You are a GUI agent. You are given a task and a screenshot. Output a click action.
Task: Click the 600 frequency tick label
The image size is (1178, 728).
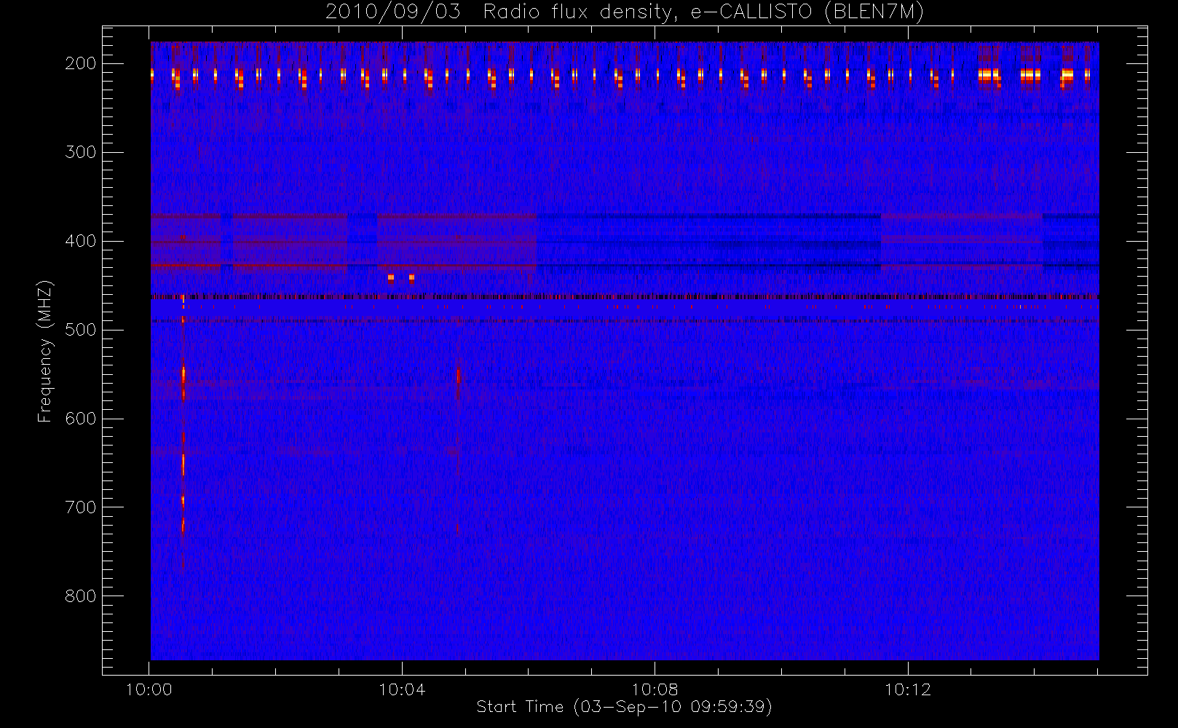point(81,419)
